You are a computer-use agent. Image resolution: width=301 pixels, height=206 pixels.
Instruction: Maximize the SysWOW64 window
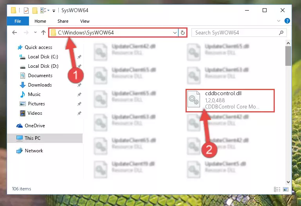click(x=265, y=10)
